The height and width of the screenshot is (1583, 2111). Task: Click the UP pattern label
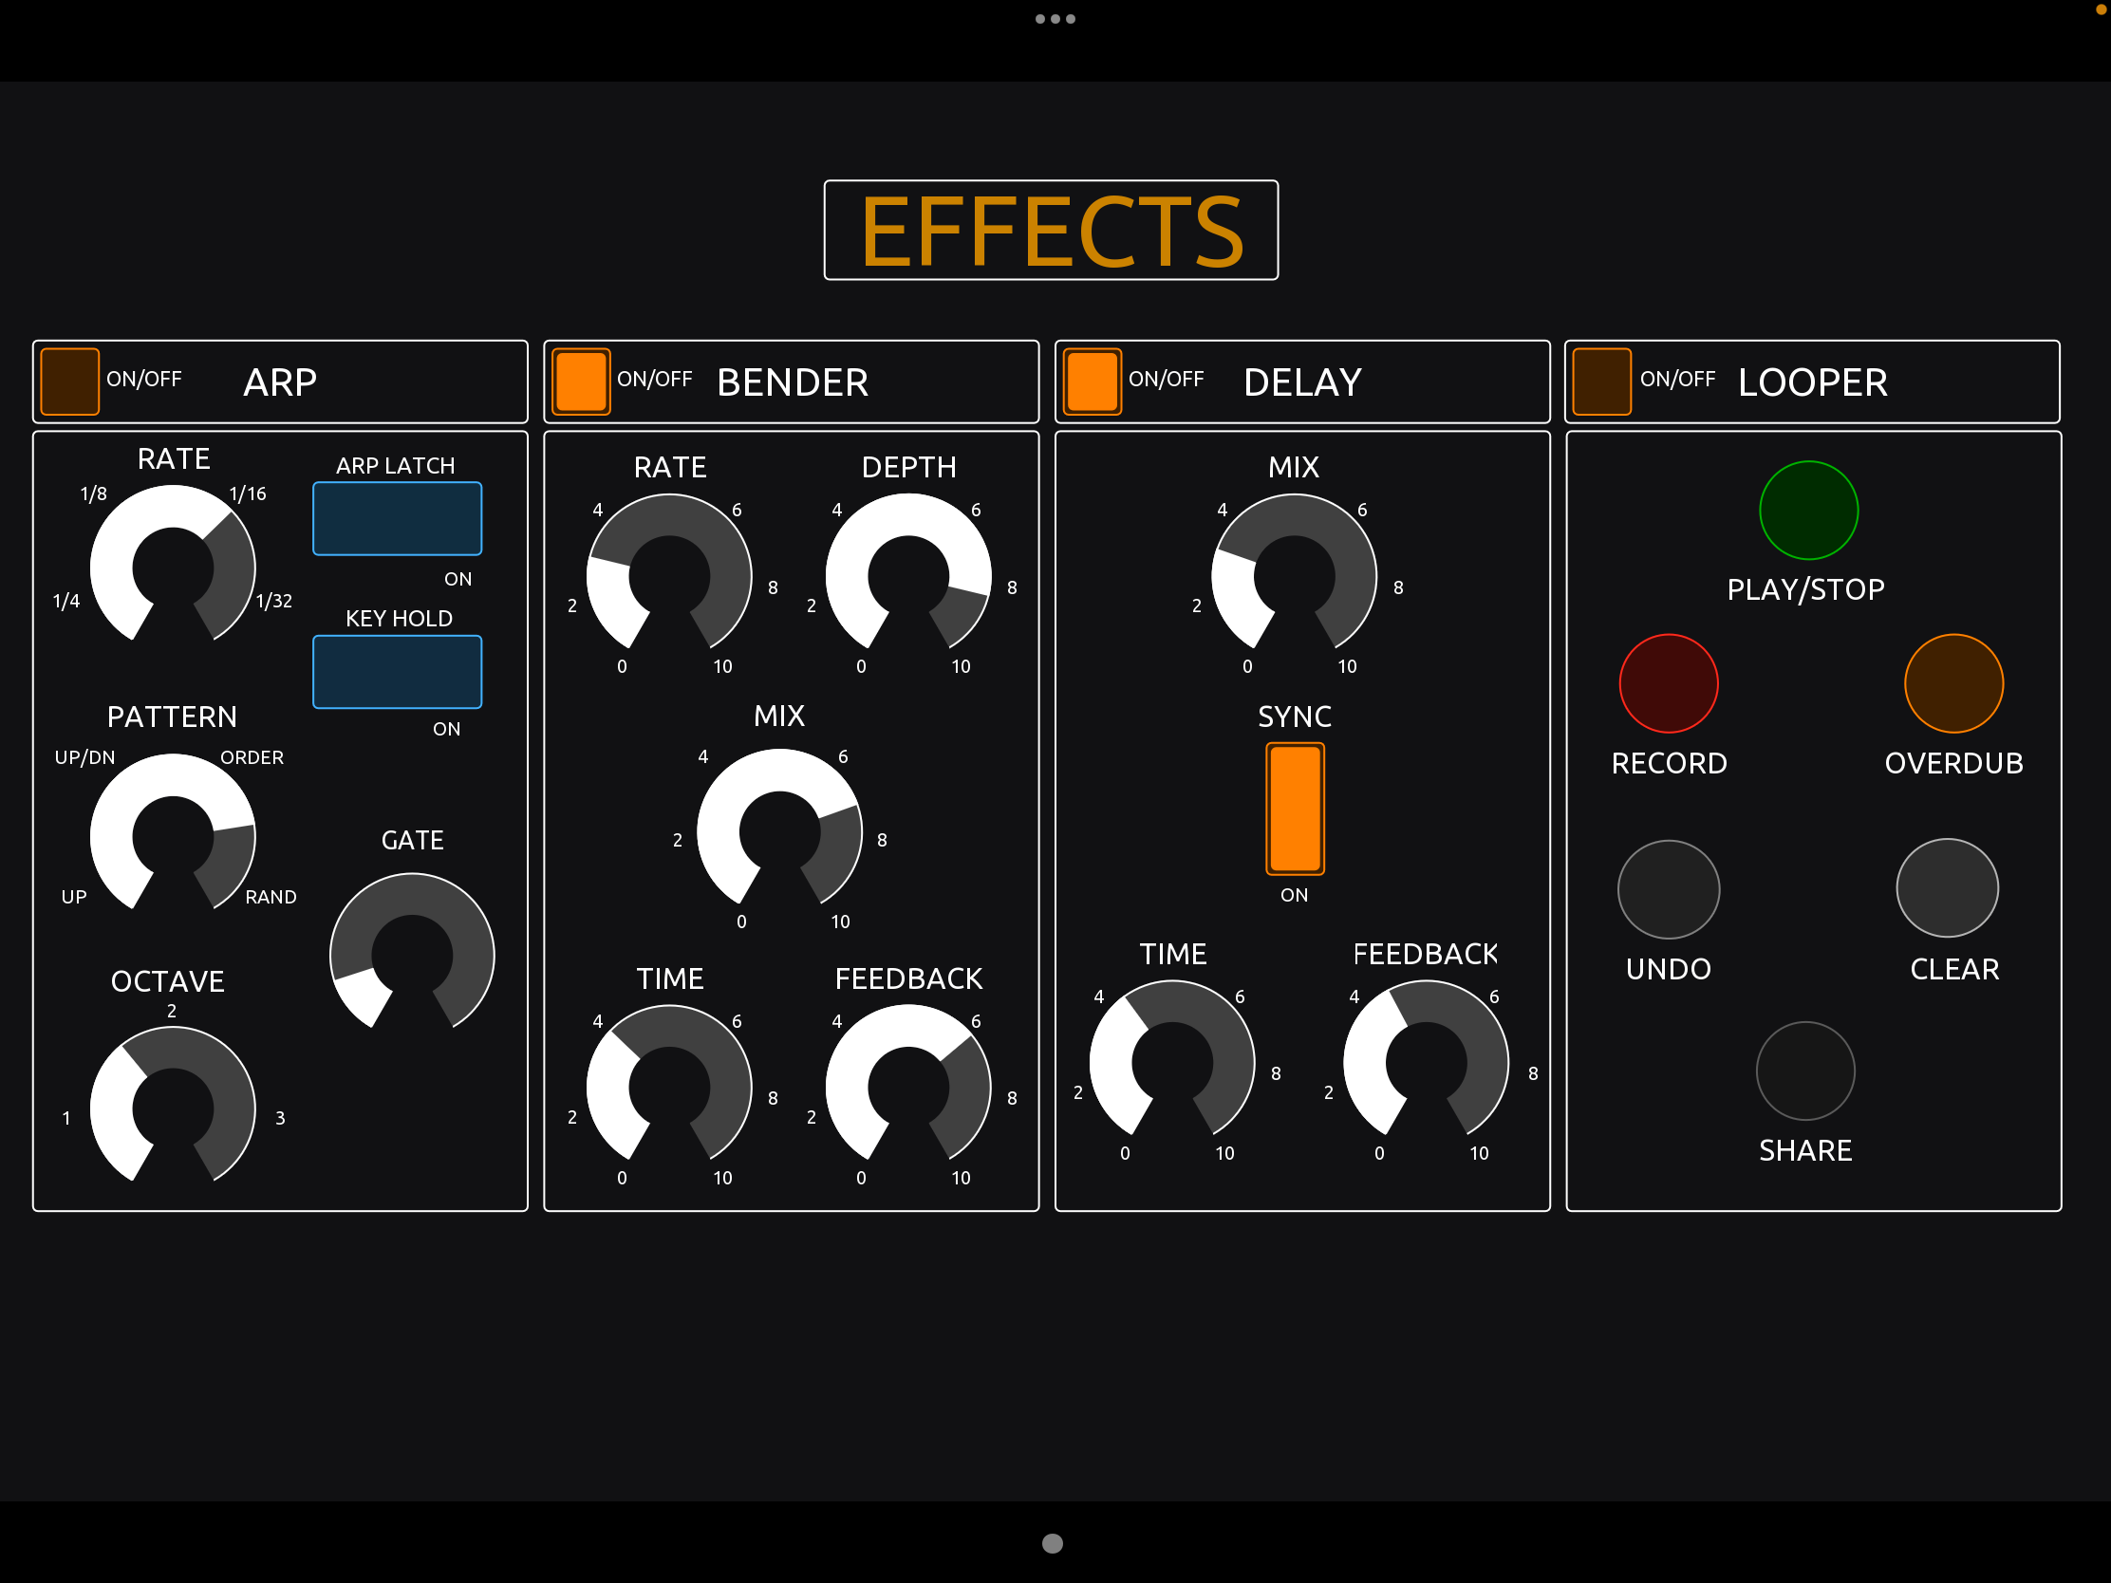pos(73,897)
